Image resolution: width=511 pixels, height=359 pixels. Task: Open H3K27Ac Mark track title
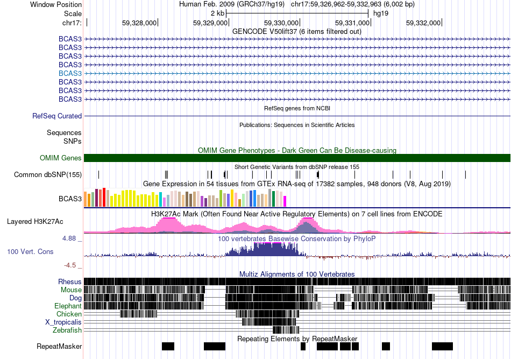click(x=296, y=214)
